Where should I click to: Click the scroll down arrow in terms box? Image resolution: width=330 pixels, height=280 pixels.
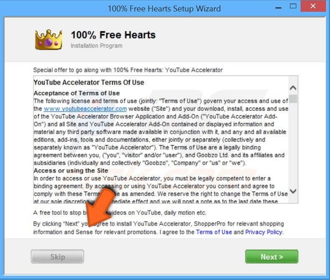[x=293, y=191]
